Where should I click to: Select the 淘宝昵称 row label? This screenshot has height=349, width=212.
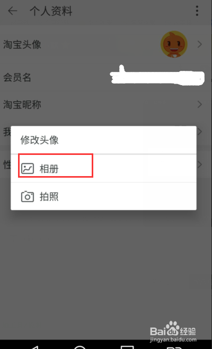(22, 104)
